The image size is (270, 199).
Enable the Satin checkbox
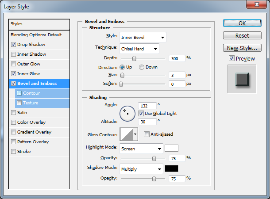(13, 113)
